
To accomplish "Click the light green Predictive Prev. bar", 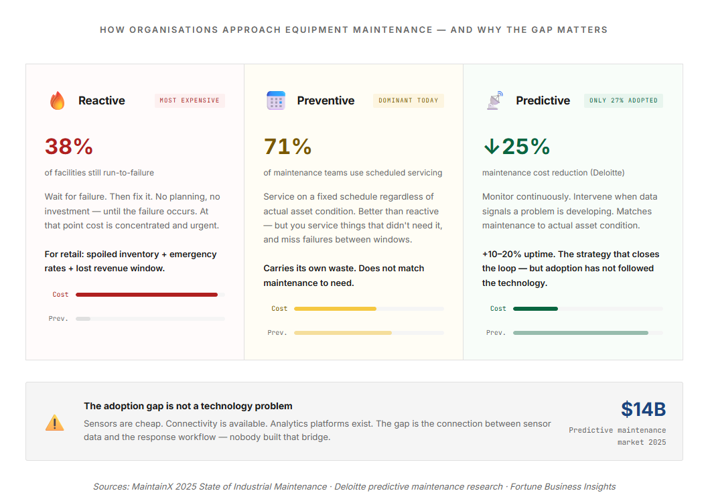I will 581,333.
